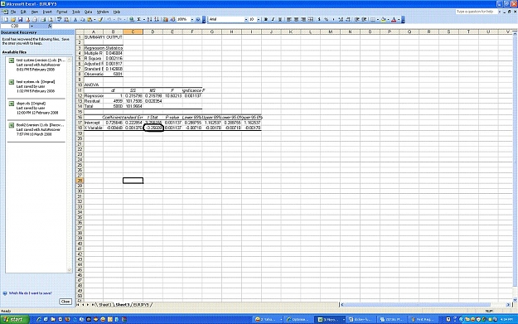Open the font size dropdown
Screen dimensions: 518x324
(x=259, y=20)
